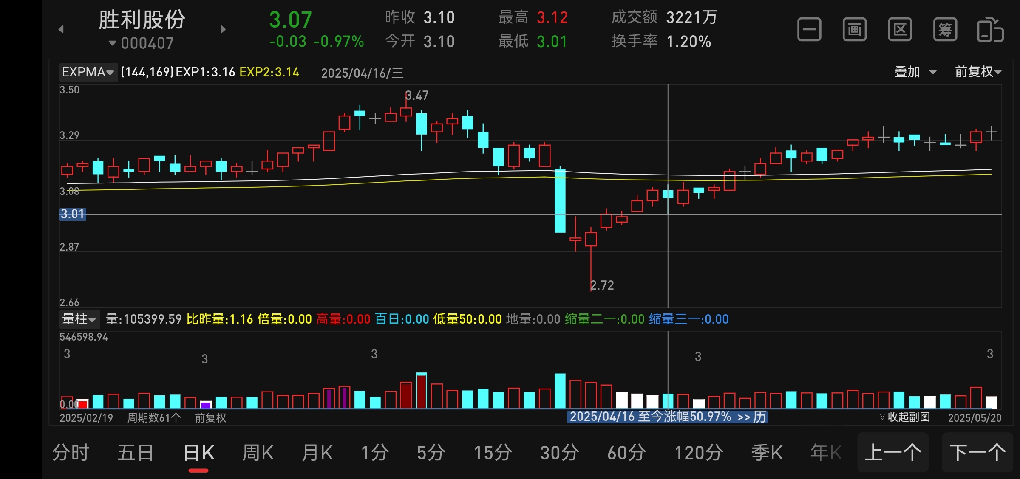1020x479 pixels.
Task: Expand the 前复权 adjustment dropdown
Action: (x=978, y=72)
